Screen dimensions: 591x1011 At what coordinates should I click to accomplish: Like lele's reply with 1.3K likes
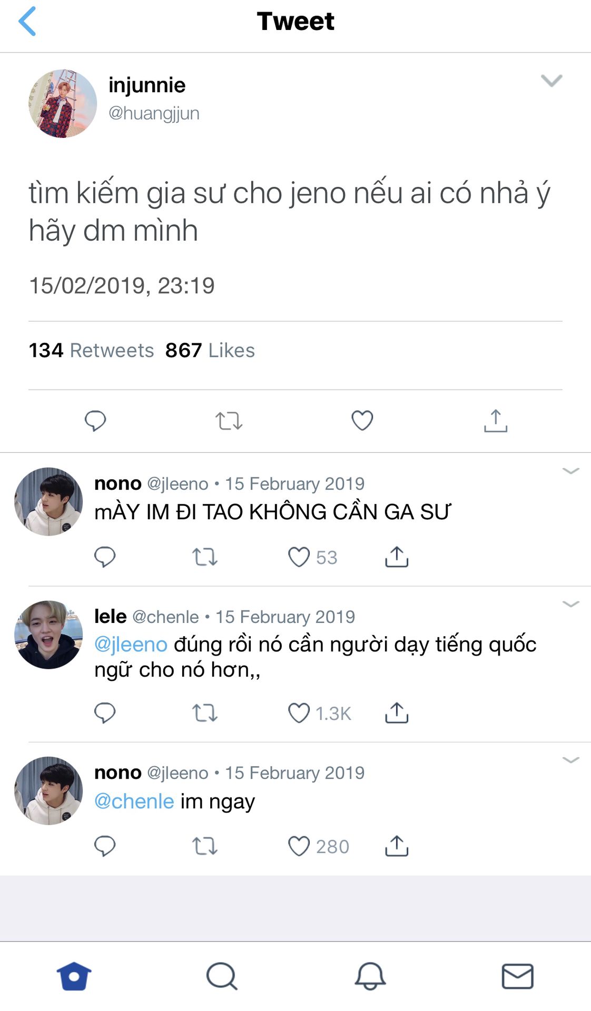(x=299, y=713)
